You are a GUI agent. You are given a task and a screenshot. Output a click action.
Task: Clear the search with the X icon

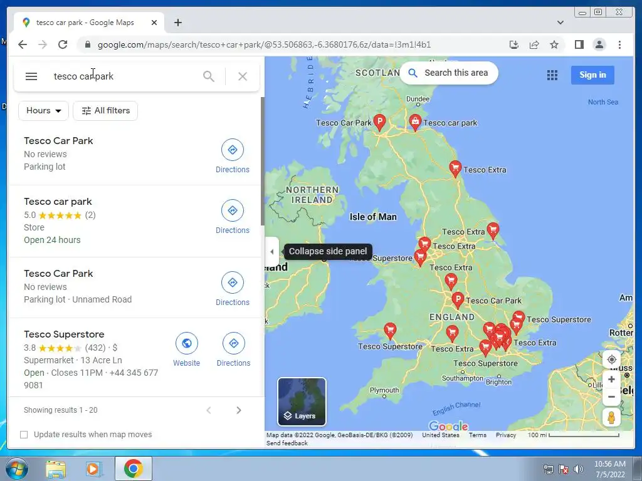coord(243,76)
